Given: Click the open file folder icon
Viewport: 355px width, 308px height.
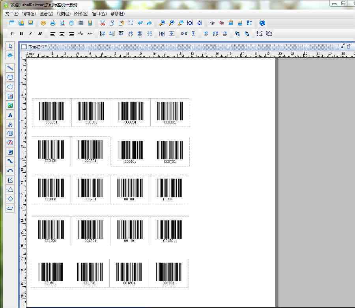Looking at the screenshot, I should coord(21,23).
